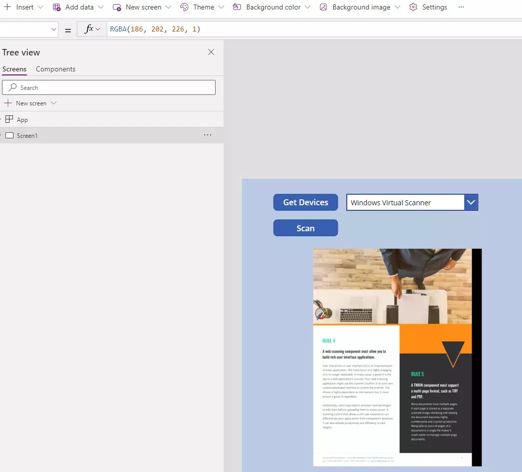Image resolution: width=522 pixels, height=472 pixels.
Task: Click the Tree view search field
Action: 109,87
